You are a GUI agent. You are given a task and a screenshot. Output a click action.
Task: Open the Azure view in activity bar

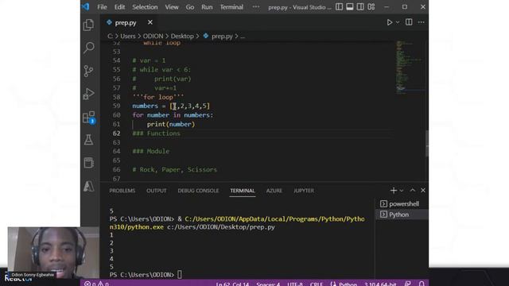click(x=88, y=186)
